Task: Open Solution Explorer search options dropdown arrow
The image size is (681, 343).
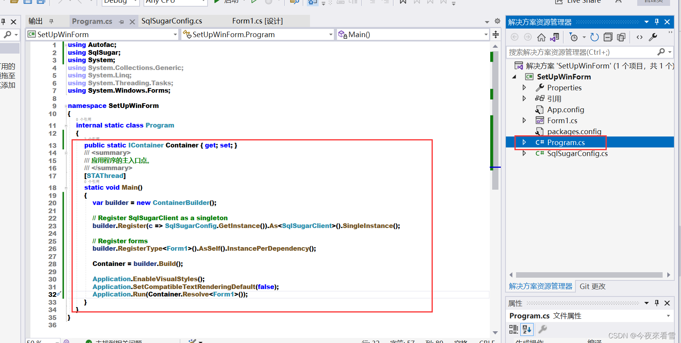Action: pos(670,52)
